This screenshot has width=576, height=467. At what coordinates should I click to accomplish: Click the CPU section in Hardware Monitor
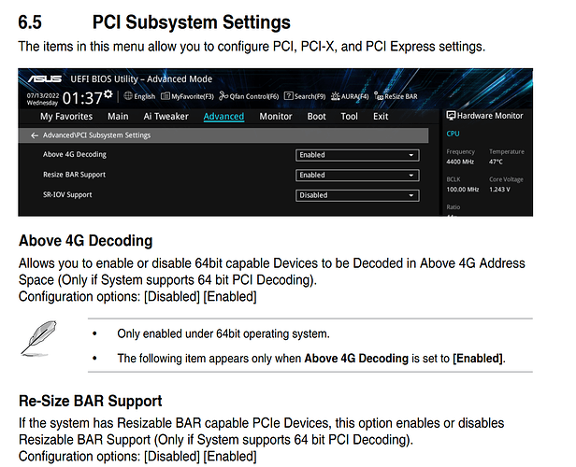coord(453,134)
